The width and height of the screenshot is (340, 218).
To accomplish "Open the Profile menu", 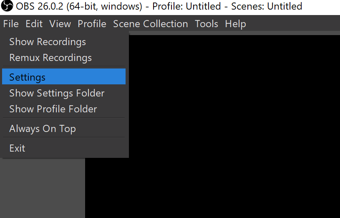I will [x=92, y=24].
